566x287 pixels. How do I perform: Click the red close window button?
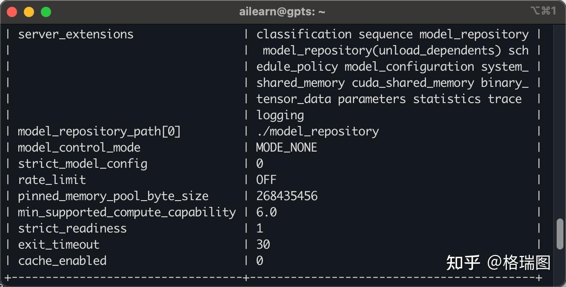[x=12, y=12]
